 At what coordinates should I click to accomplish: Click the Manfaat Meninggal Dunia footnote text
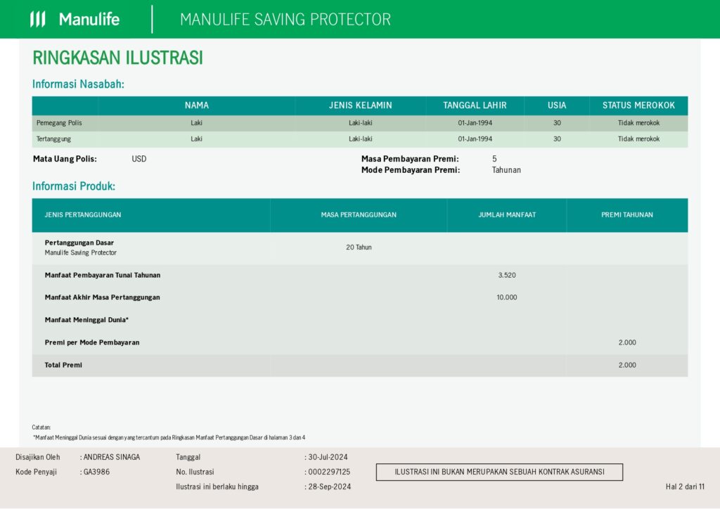[x=169, y=437]
